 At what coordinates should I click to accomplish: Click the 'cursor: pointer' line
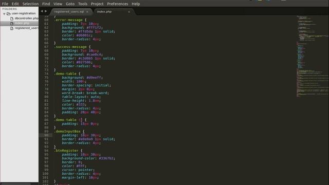point(78,170)
